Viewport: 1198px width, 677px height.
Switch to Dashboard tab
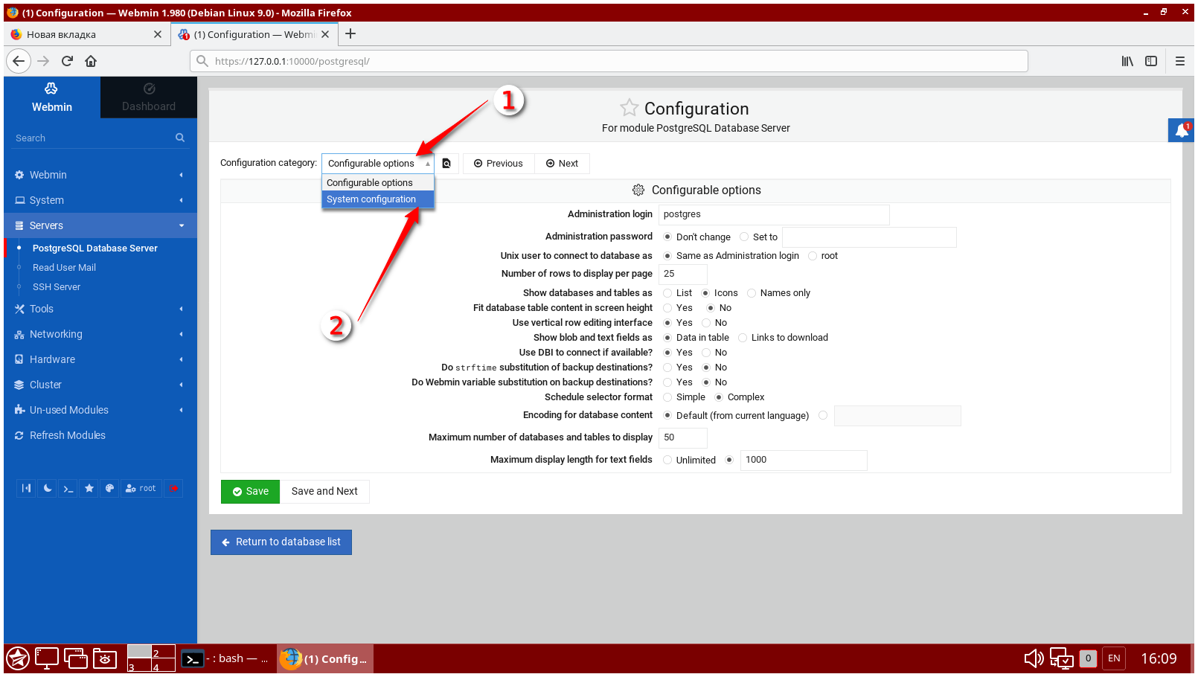click(149, 97)
